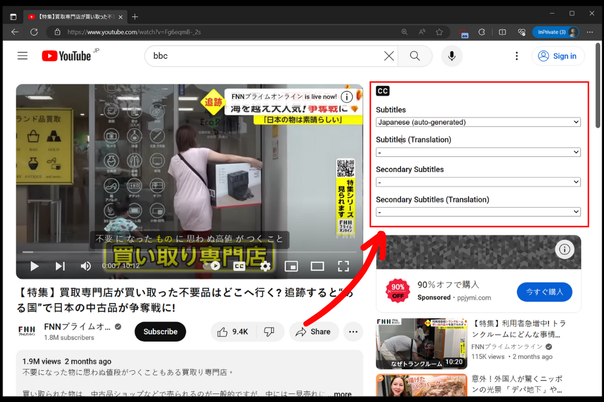Open the 利用者急増中 video title
This screenshot has width=604, height=402.
(518, 328)
